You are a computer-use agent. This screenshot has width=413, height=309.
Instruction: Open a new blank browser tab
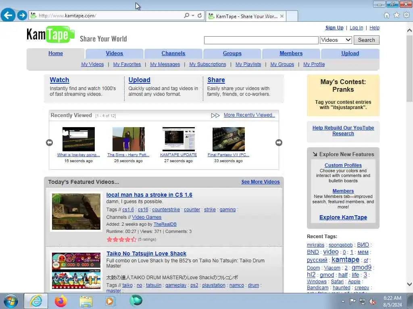[x=292, y=16]
